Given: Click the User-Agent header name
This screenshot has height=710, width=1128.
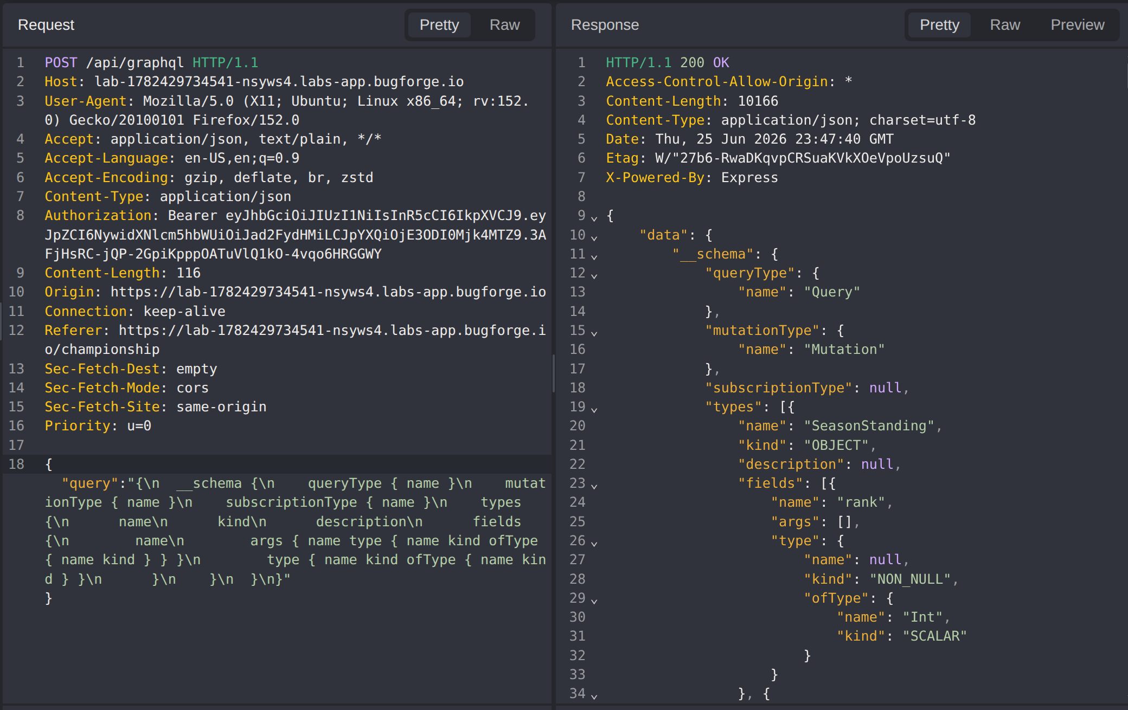Looking at the screenshot, I should pyautogui.click(x=85, y=101).
